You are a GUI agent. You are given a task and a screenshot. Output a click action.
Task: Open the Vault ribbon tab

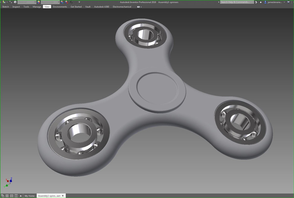(x=88, y=6)
